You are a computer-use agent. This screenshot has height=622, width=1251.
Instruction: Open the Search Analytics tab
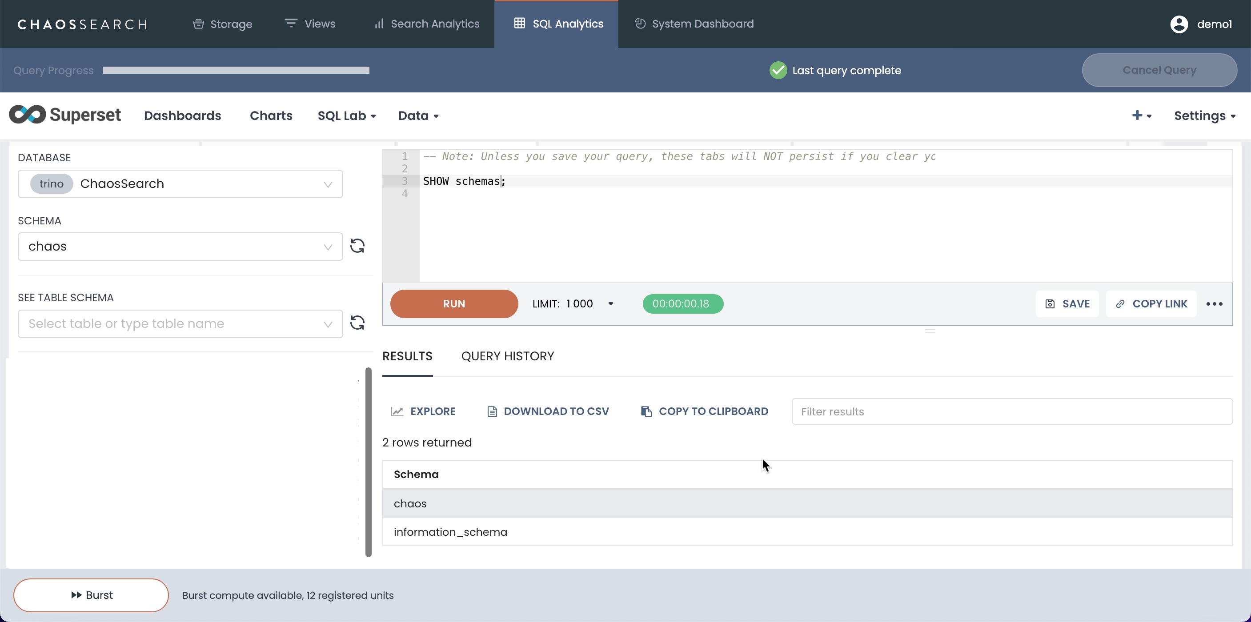coord(426,24)
